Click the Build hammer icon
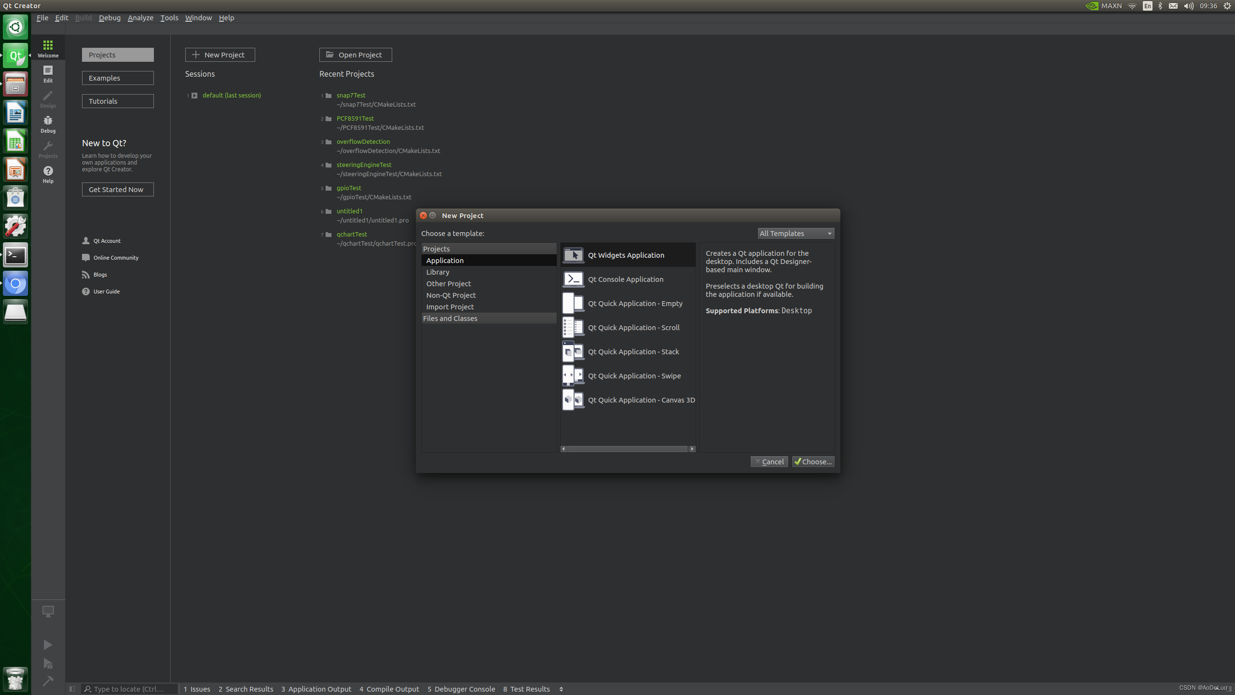This screenshot has width=1235, height=695. 48,681
